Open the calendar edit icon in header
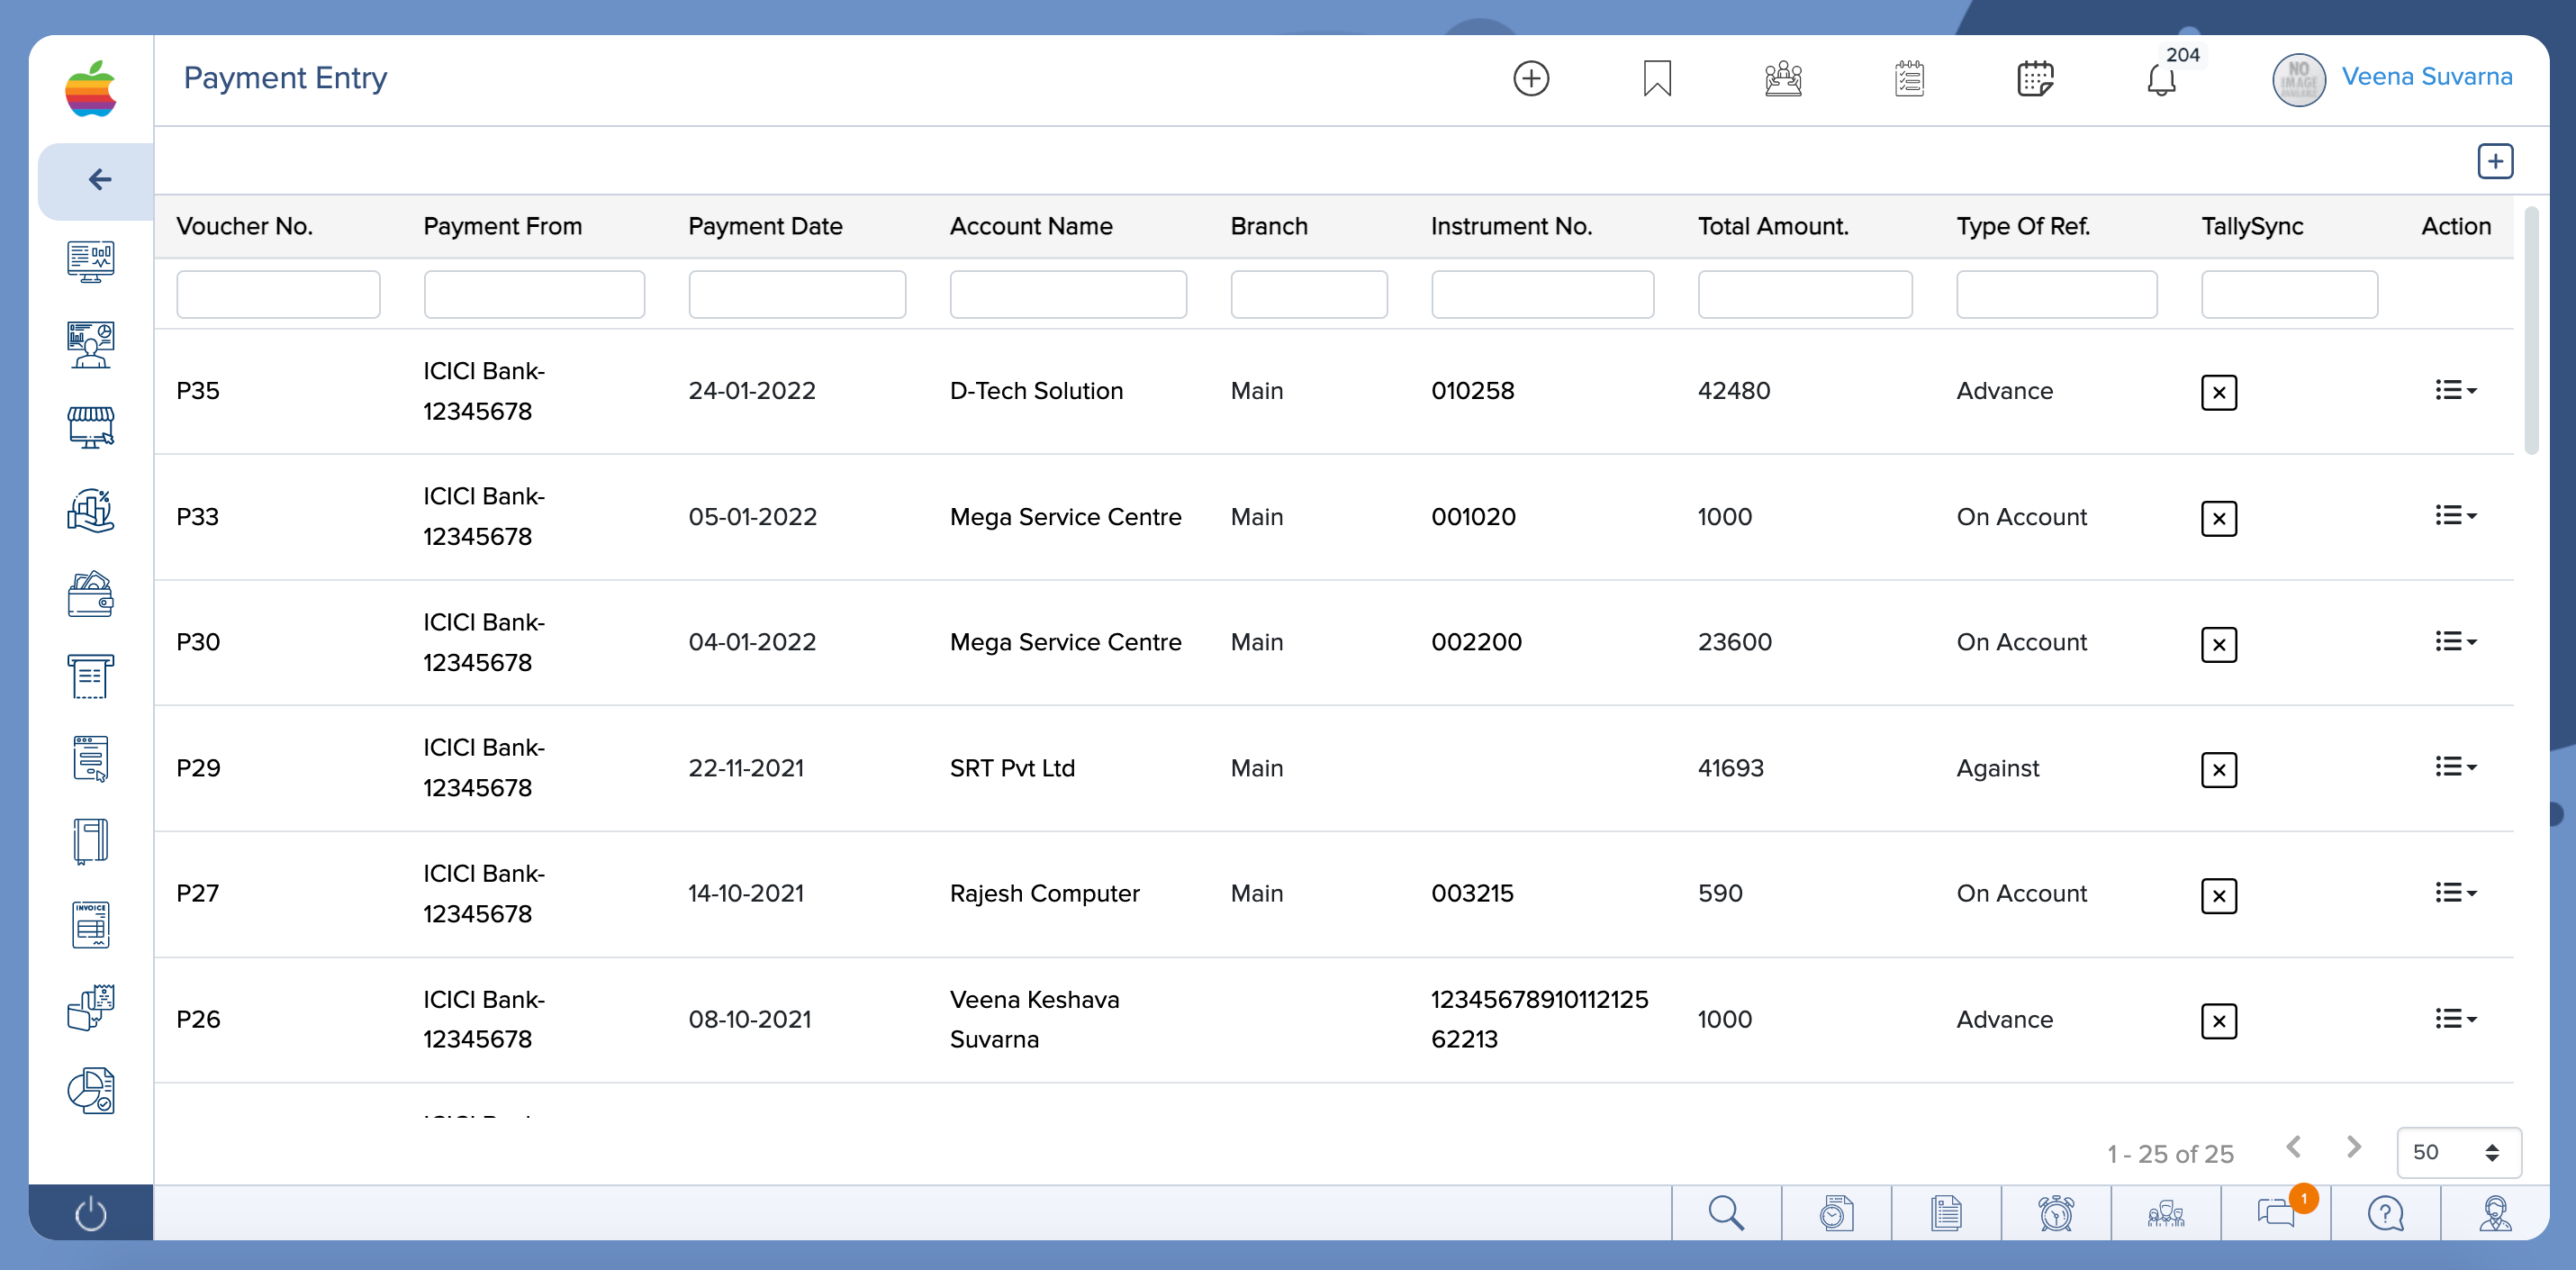This screenshot has width=2576, height=1270. click(2035, 78)
